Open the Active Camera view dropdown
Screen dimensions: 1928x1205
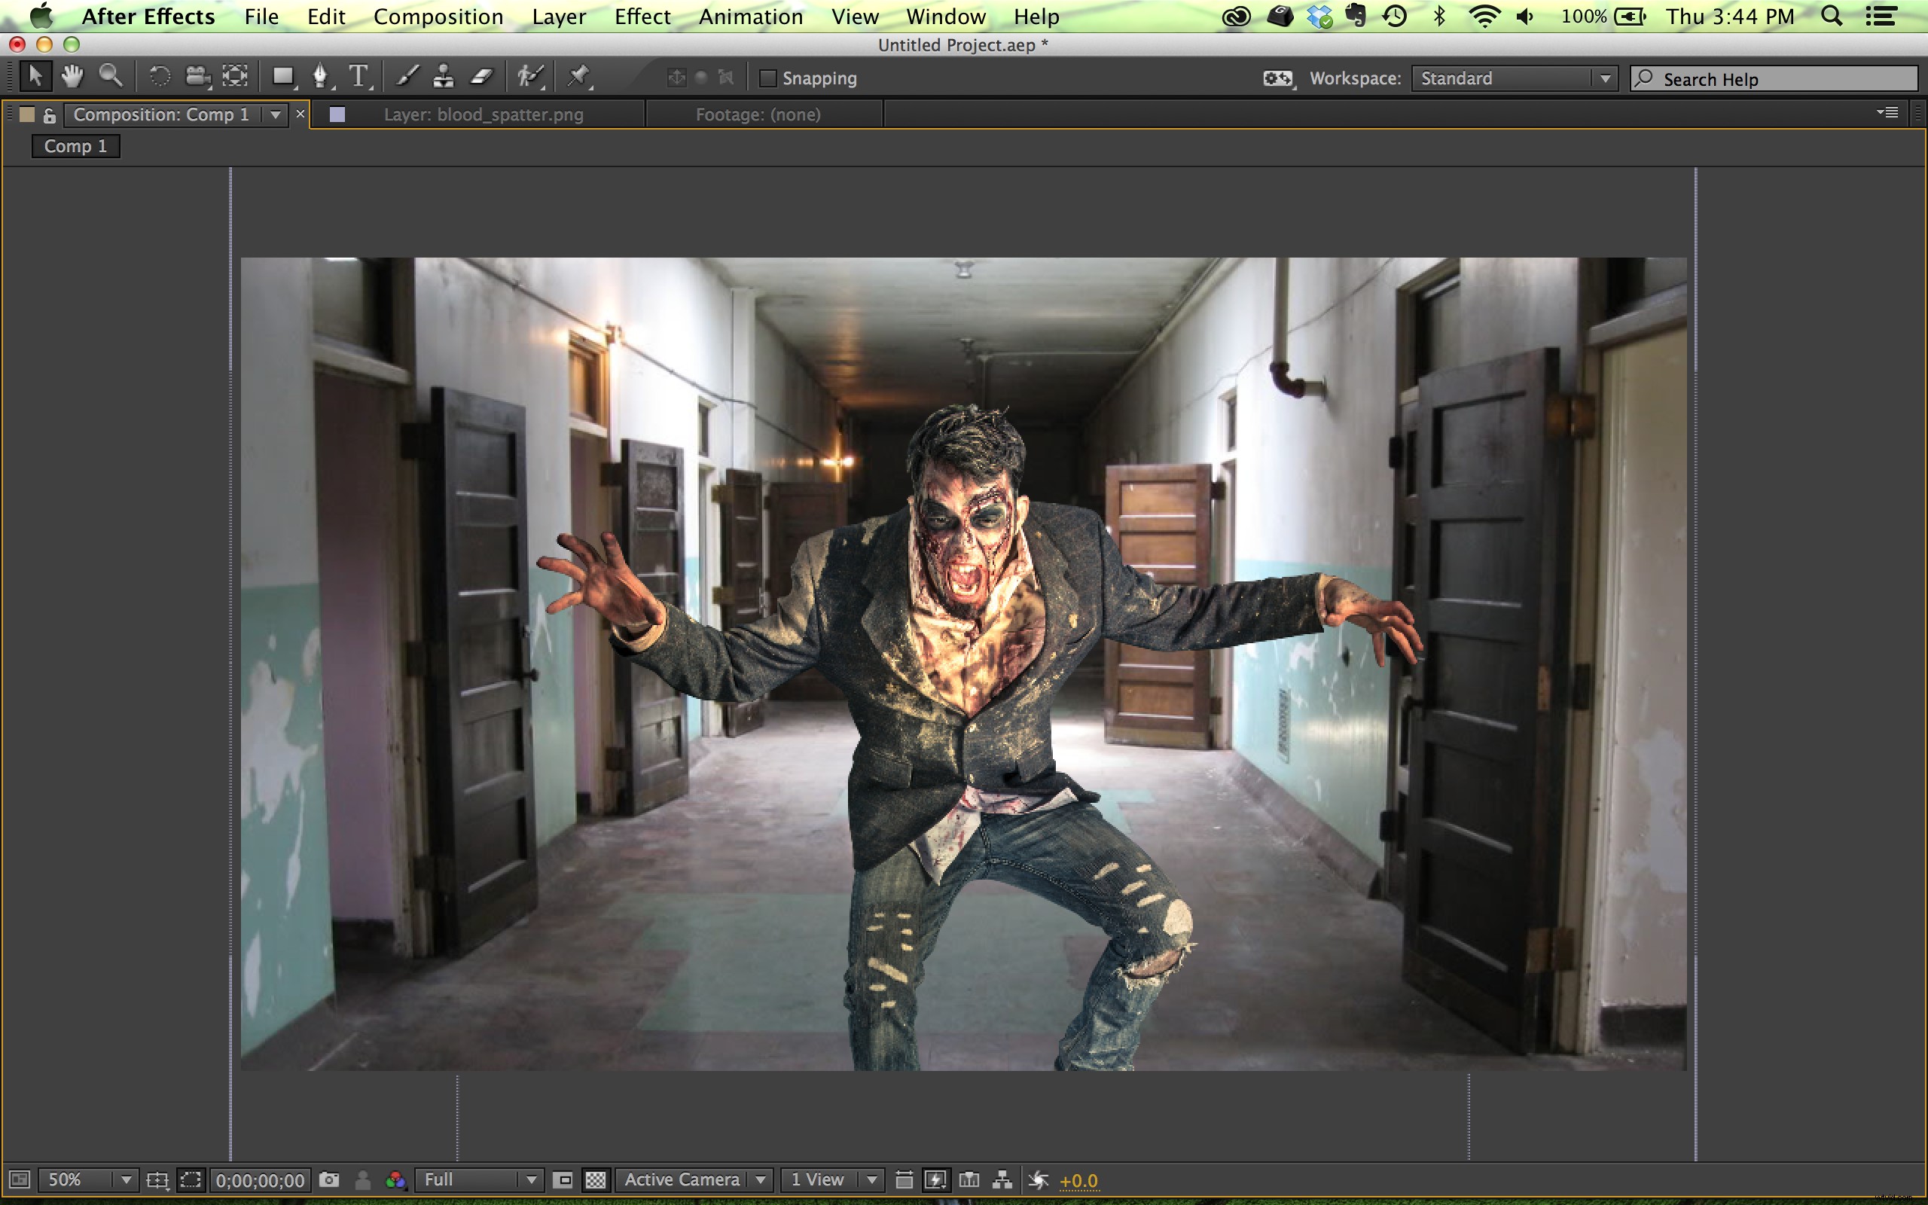[x=691, y=1180]
